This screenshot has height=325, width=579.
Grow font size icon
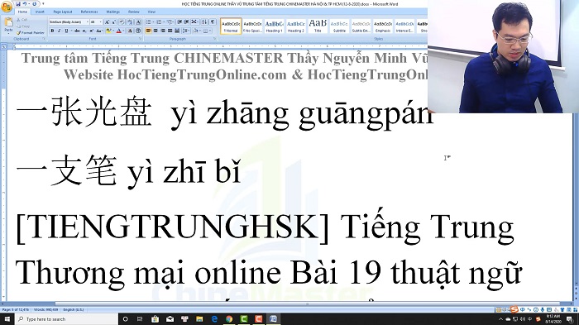pyautogui.click(x=107, y=22)
